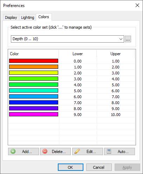Click the red minus Delete icon
Image resolution: width=143 pixels, height=174 pixels.
(45, 151)
